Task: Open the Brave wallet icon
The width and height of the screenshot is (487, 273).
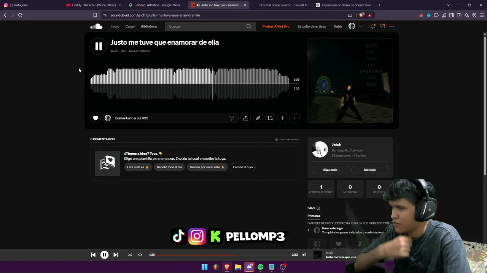Action: point(459,15)
